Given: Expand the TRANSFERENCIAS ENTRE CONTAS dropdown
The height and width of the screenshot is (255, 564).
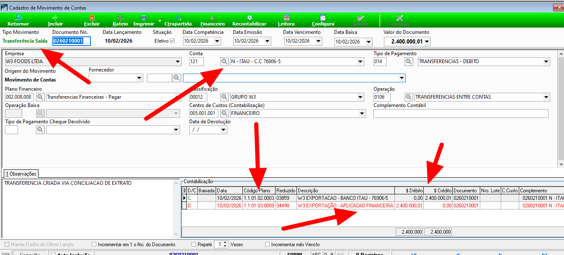Looking at the screenshot, I should [x=546, y=97].
